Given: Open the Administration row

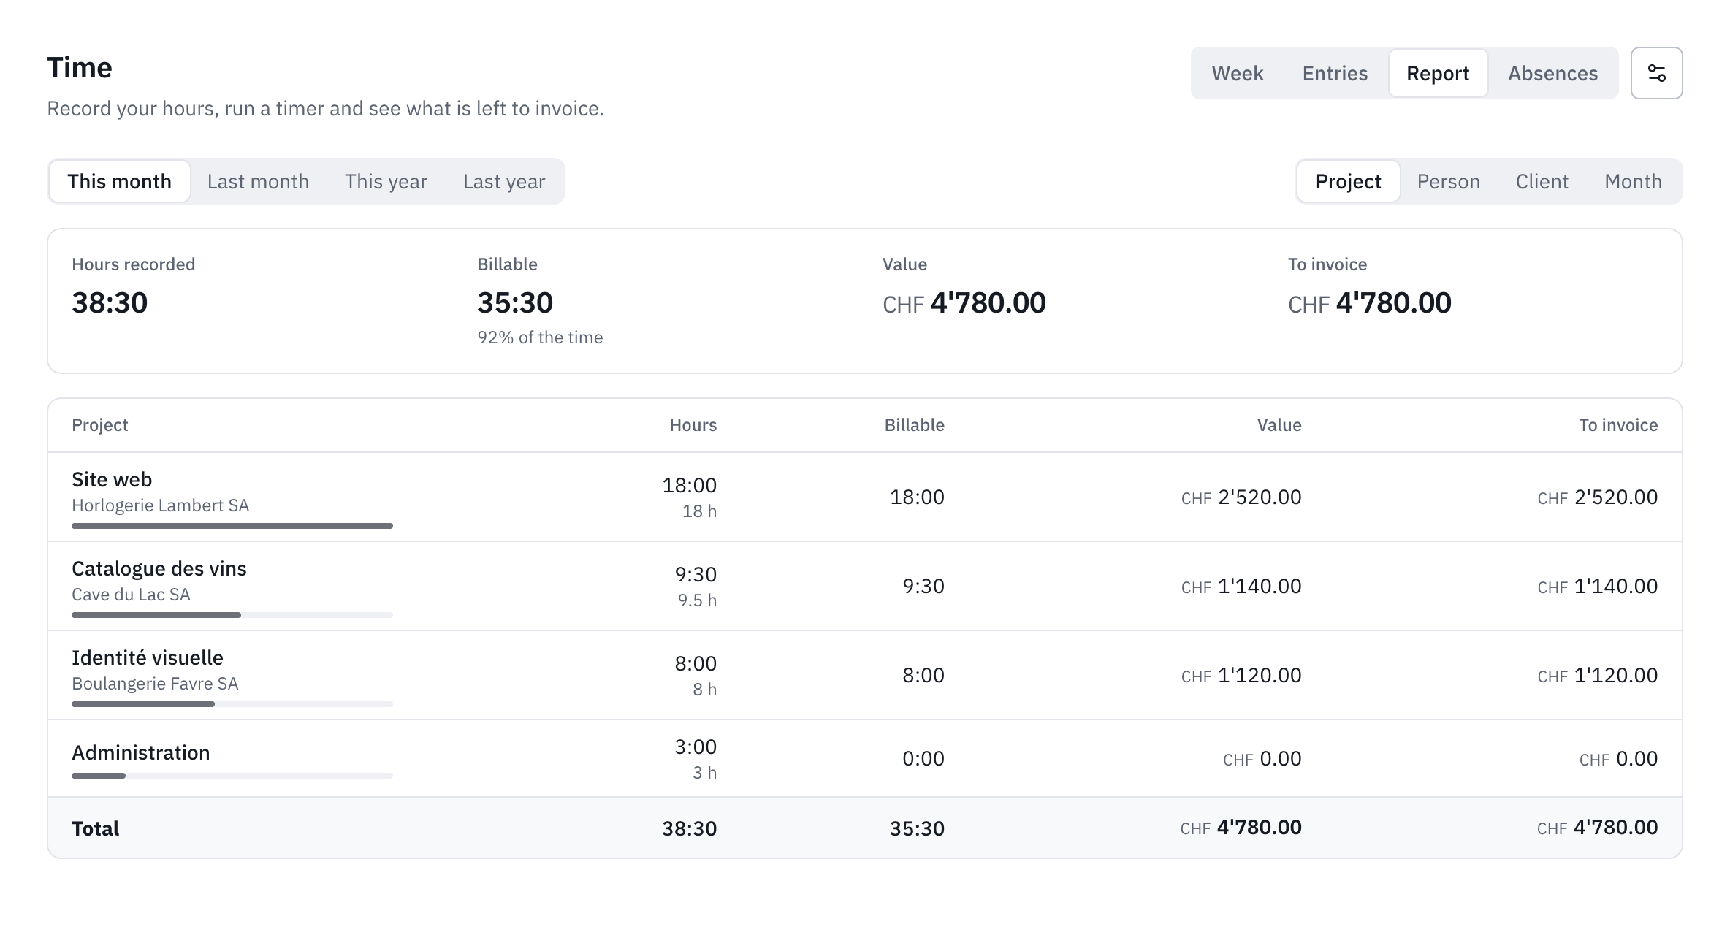Looking at the screenshot, I should coord(865,758).
